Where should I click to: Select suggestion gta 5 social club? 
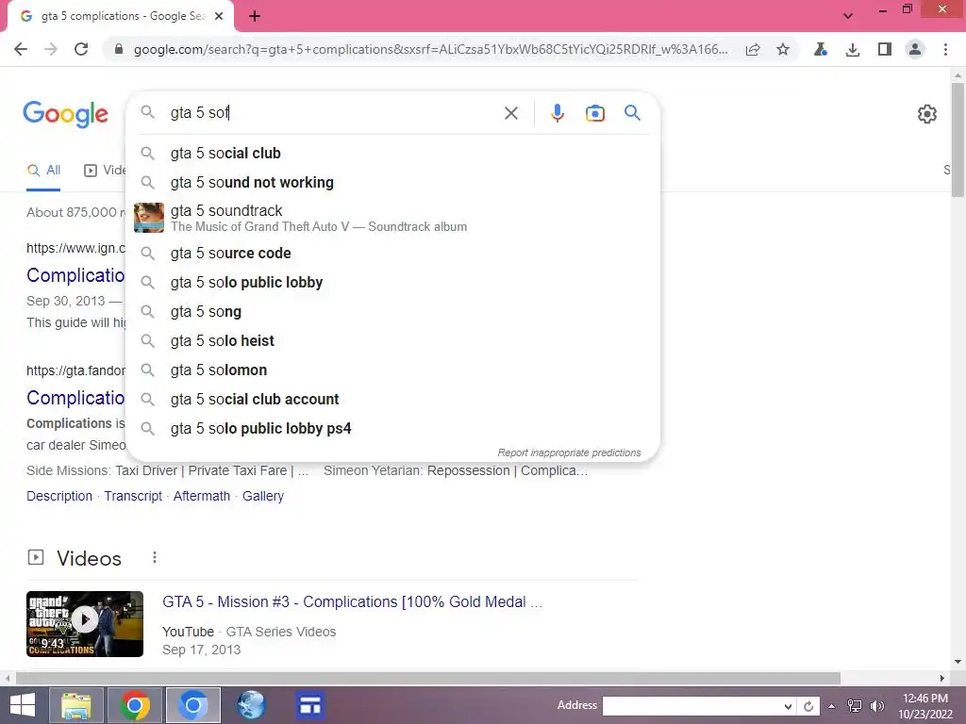(392, 154)
